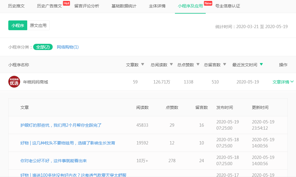Click read count 10万+
This screenshot has height=177, width=296.
(142, 161)
